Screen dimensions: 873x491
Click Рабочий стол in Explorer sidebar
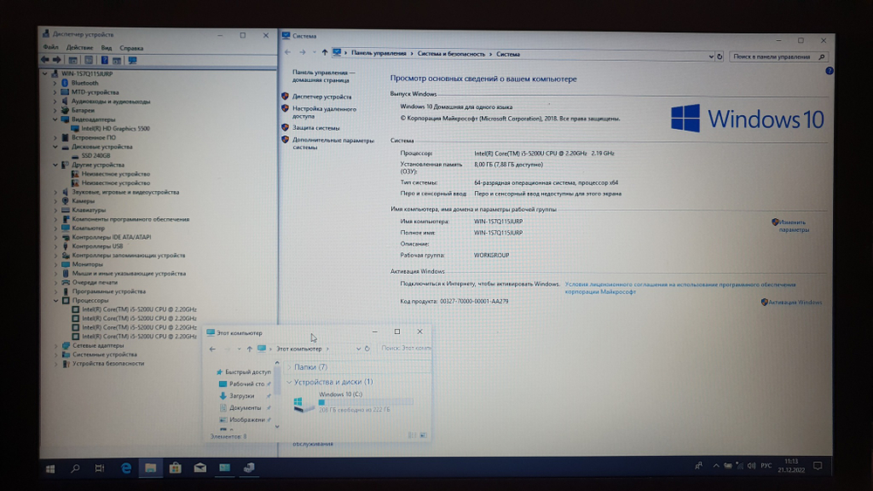pos(247,384)
